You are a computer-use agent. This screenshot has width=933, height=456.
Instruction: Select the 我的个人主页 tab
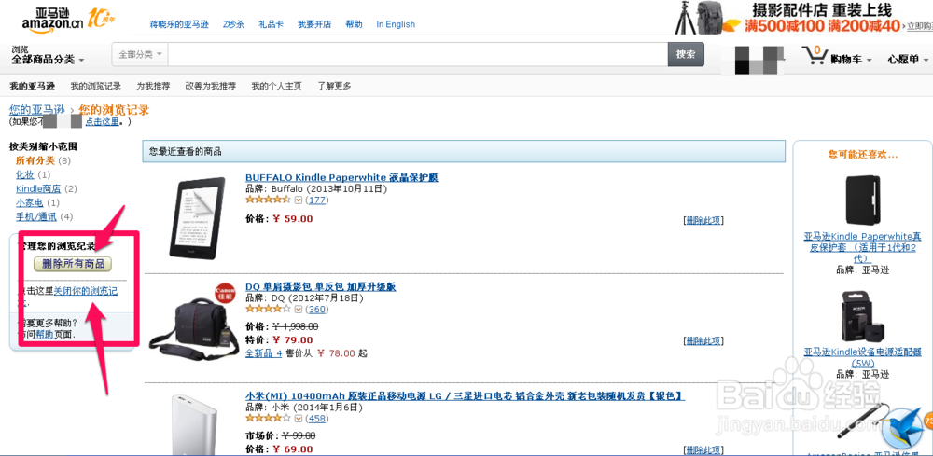point(276,86)
